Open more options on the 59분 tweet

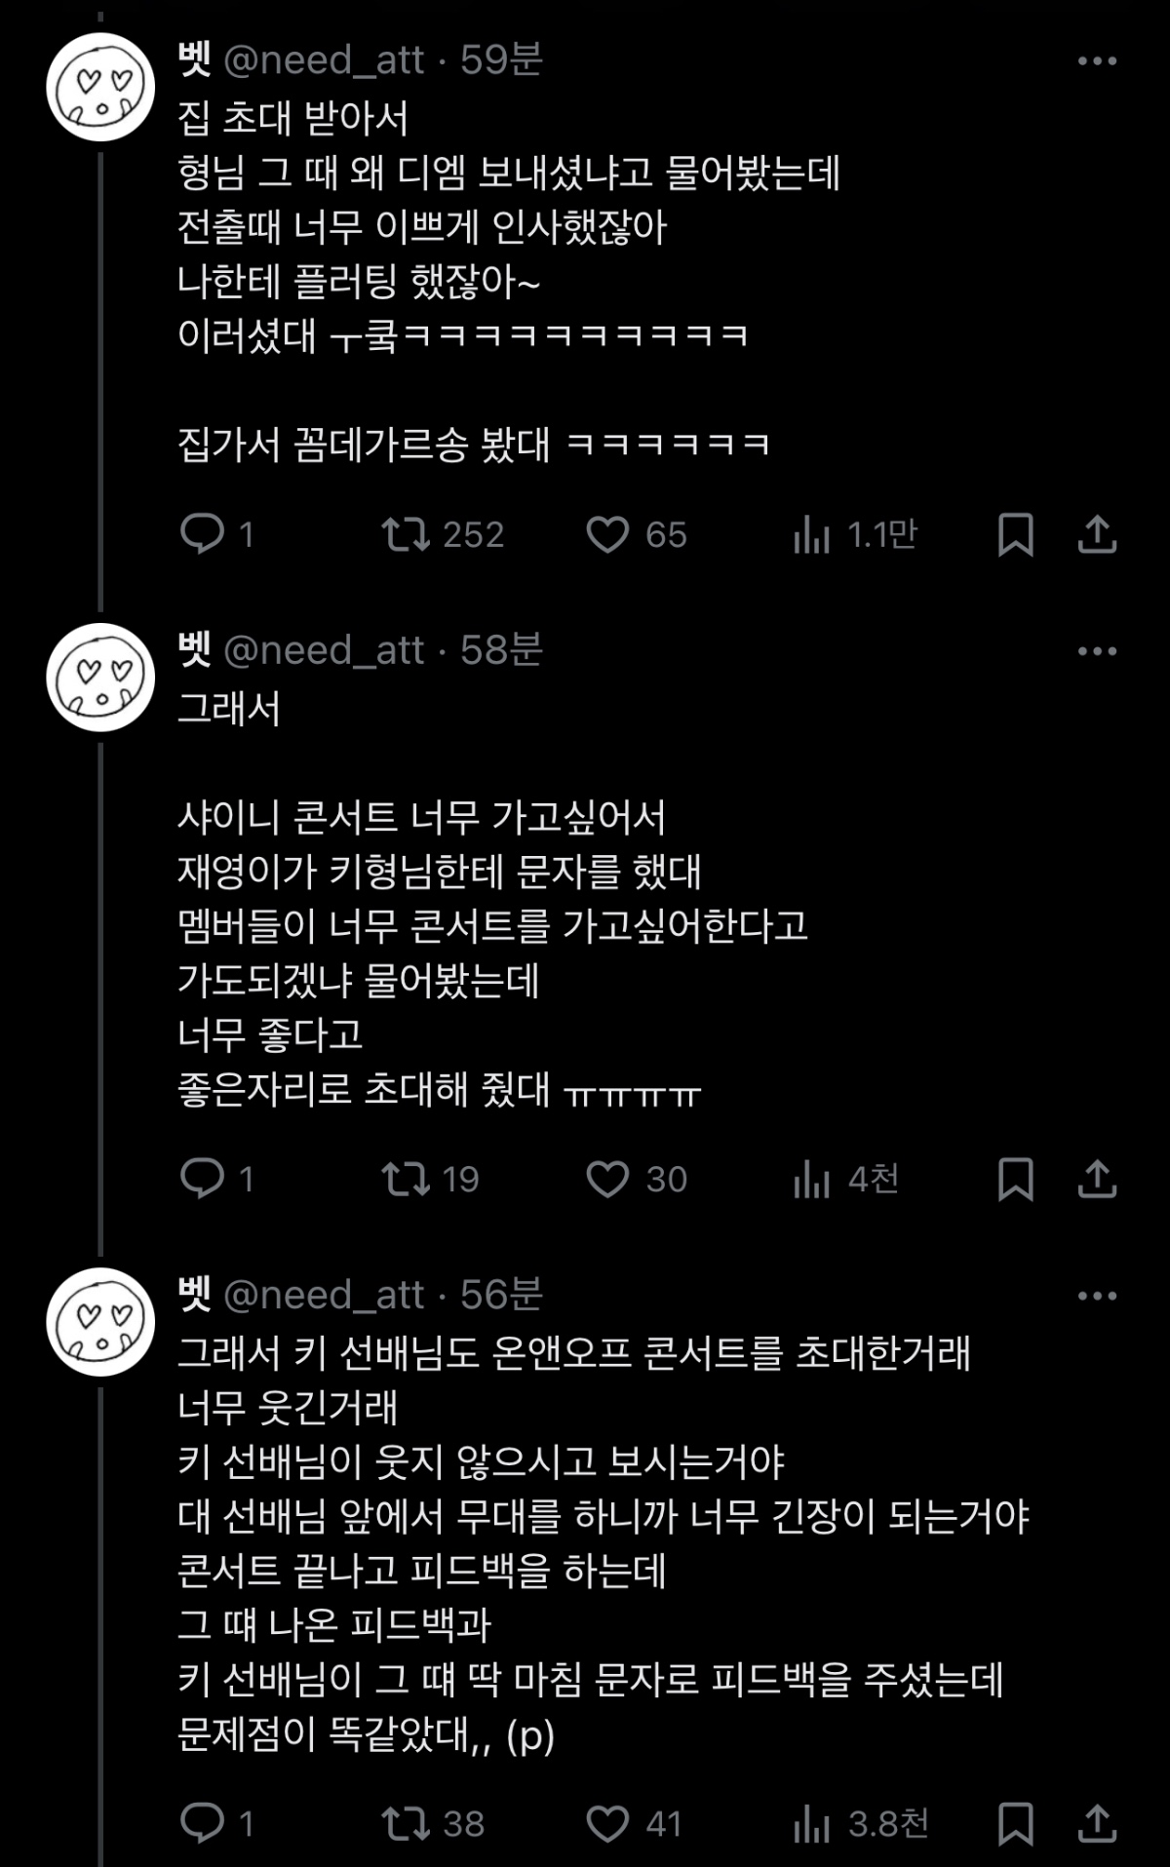1097,60
